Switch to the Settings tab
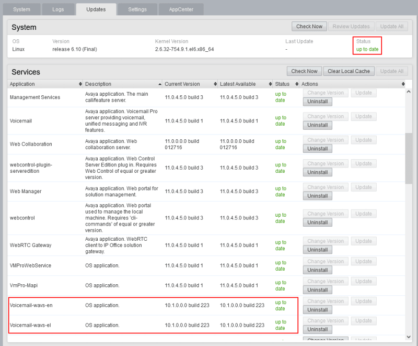 (x=137, y=9)
